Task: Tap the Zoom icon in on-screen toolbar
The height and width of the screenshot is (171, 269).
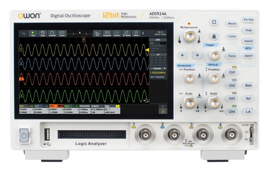Action: click(x=62, y=33)
